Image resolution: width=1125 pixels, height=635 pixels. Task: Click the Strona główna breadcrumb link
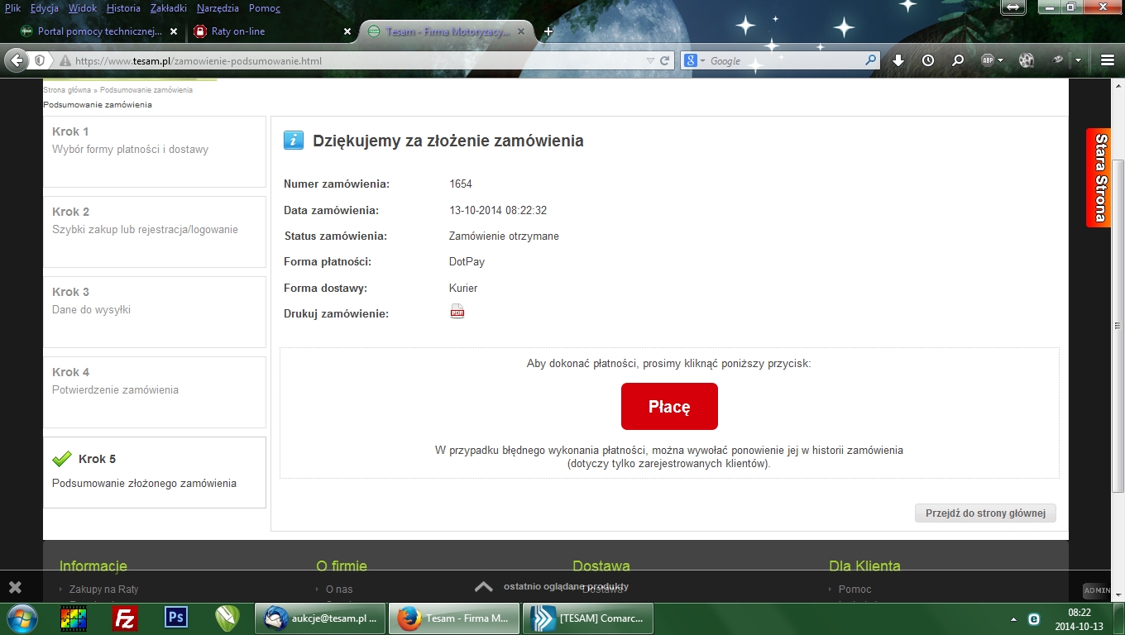click(67, 89)
